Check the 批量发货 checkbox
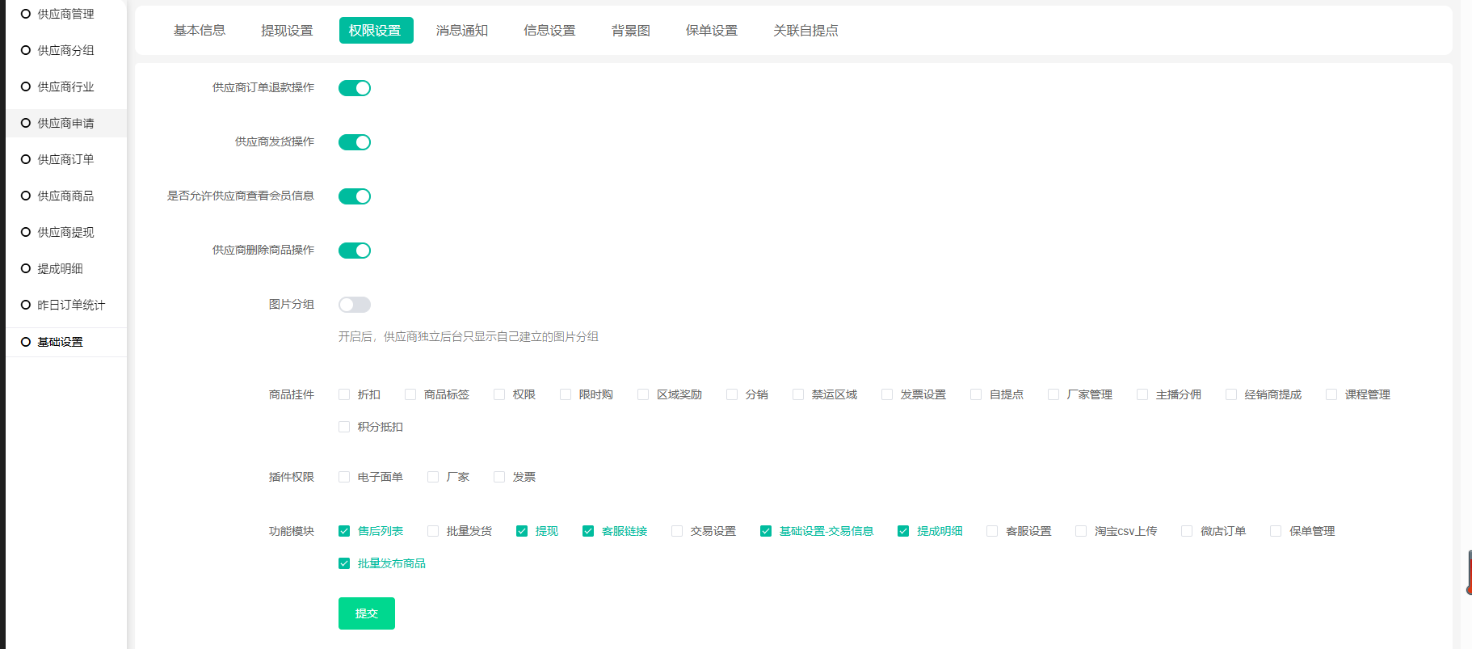This screenshot has height=649, width=1472. tap(433, 531)
